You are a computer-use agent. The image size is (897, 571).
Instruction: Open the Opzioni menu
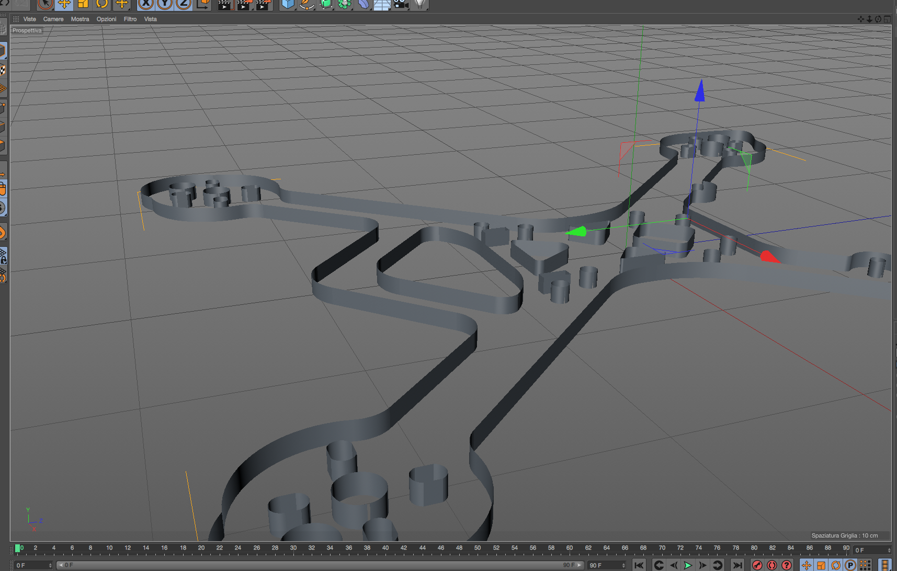(x=106, y=19)
